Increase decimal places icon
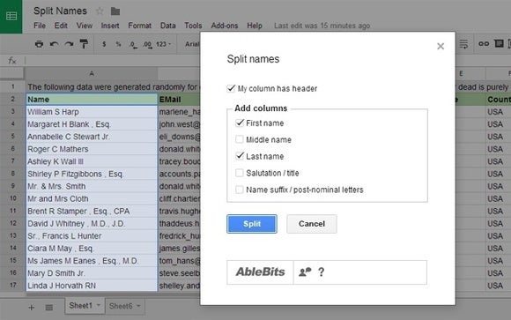 point(147,44)
